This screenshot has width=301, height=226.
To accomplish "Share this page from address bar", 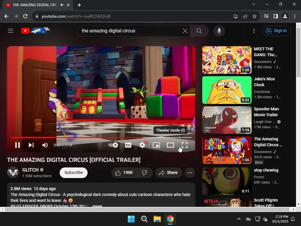I will [245, 16].
